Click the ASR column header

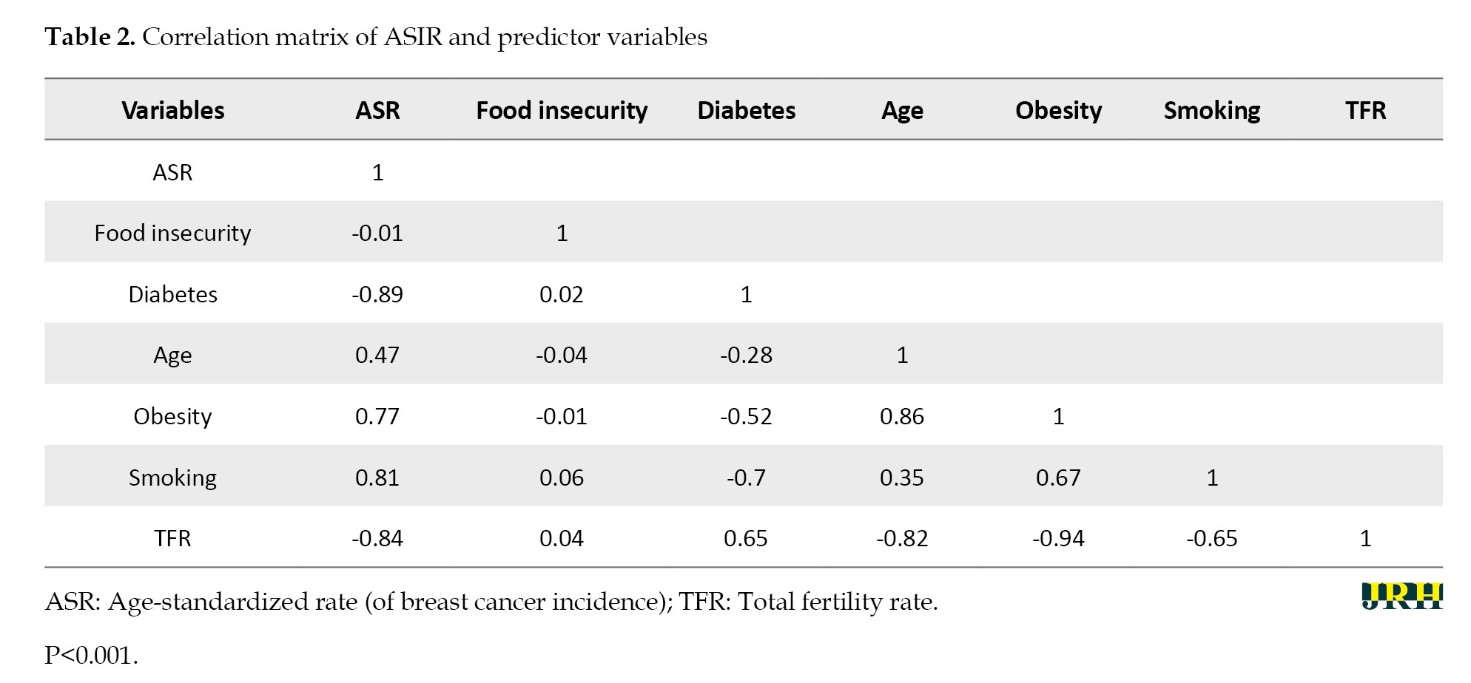pyautogui.click(x=377, y=110)
